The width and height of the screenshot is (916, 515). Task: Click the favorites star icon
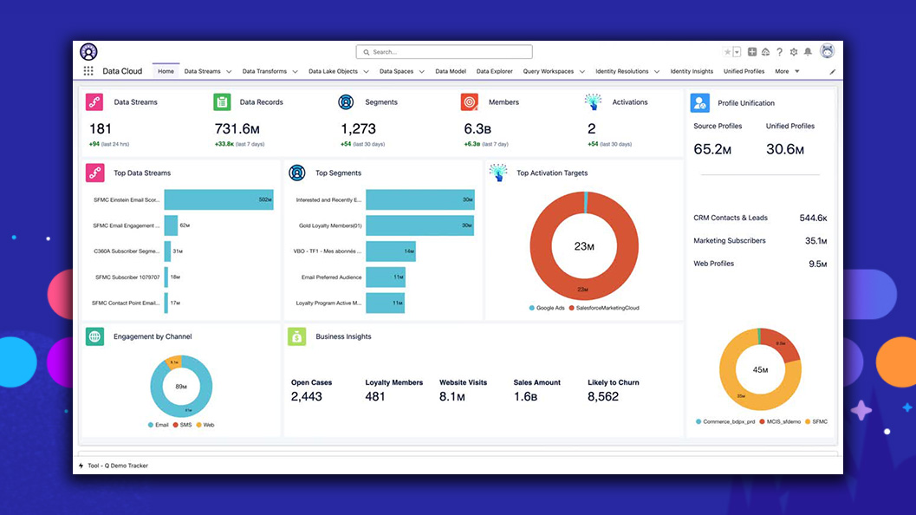(727, 52)
